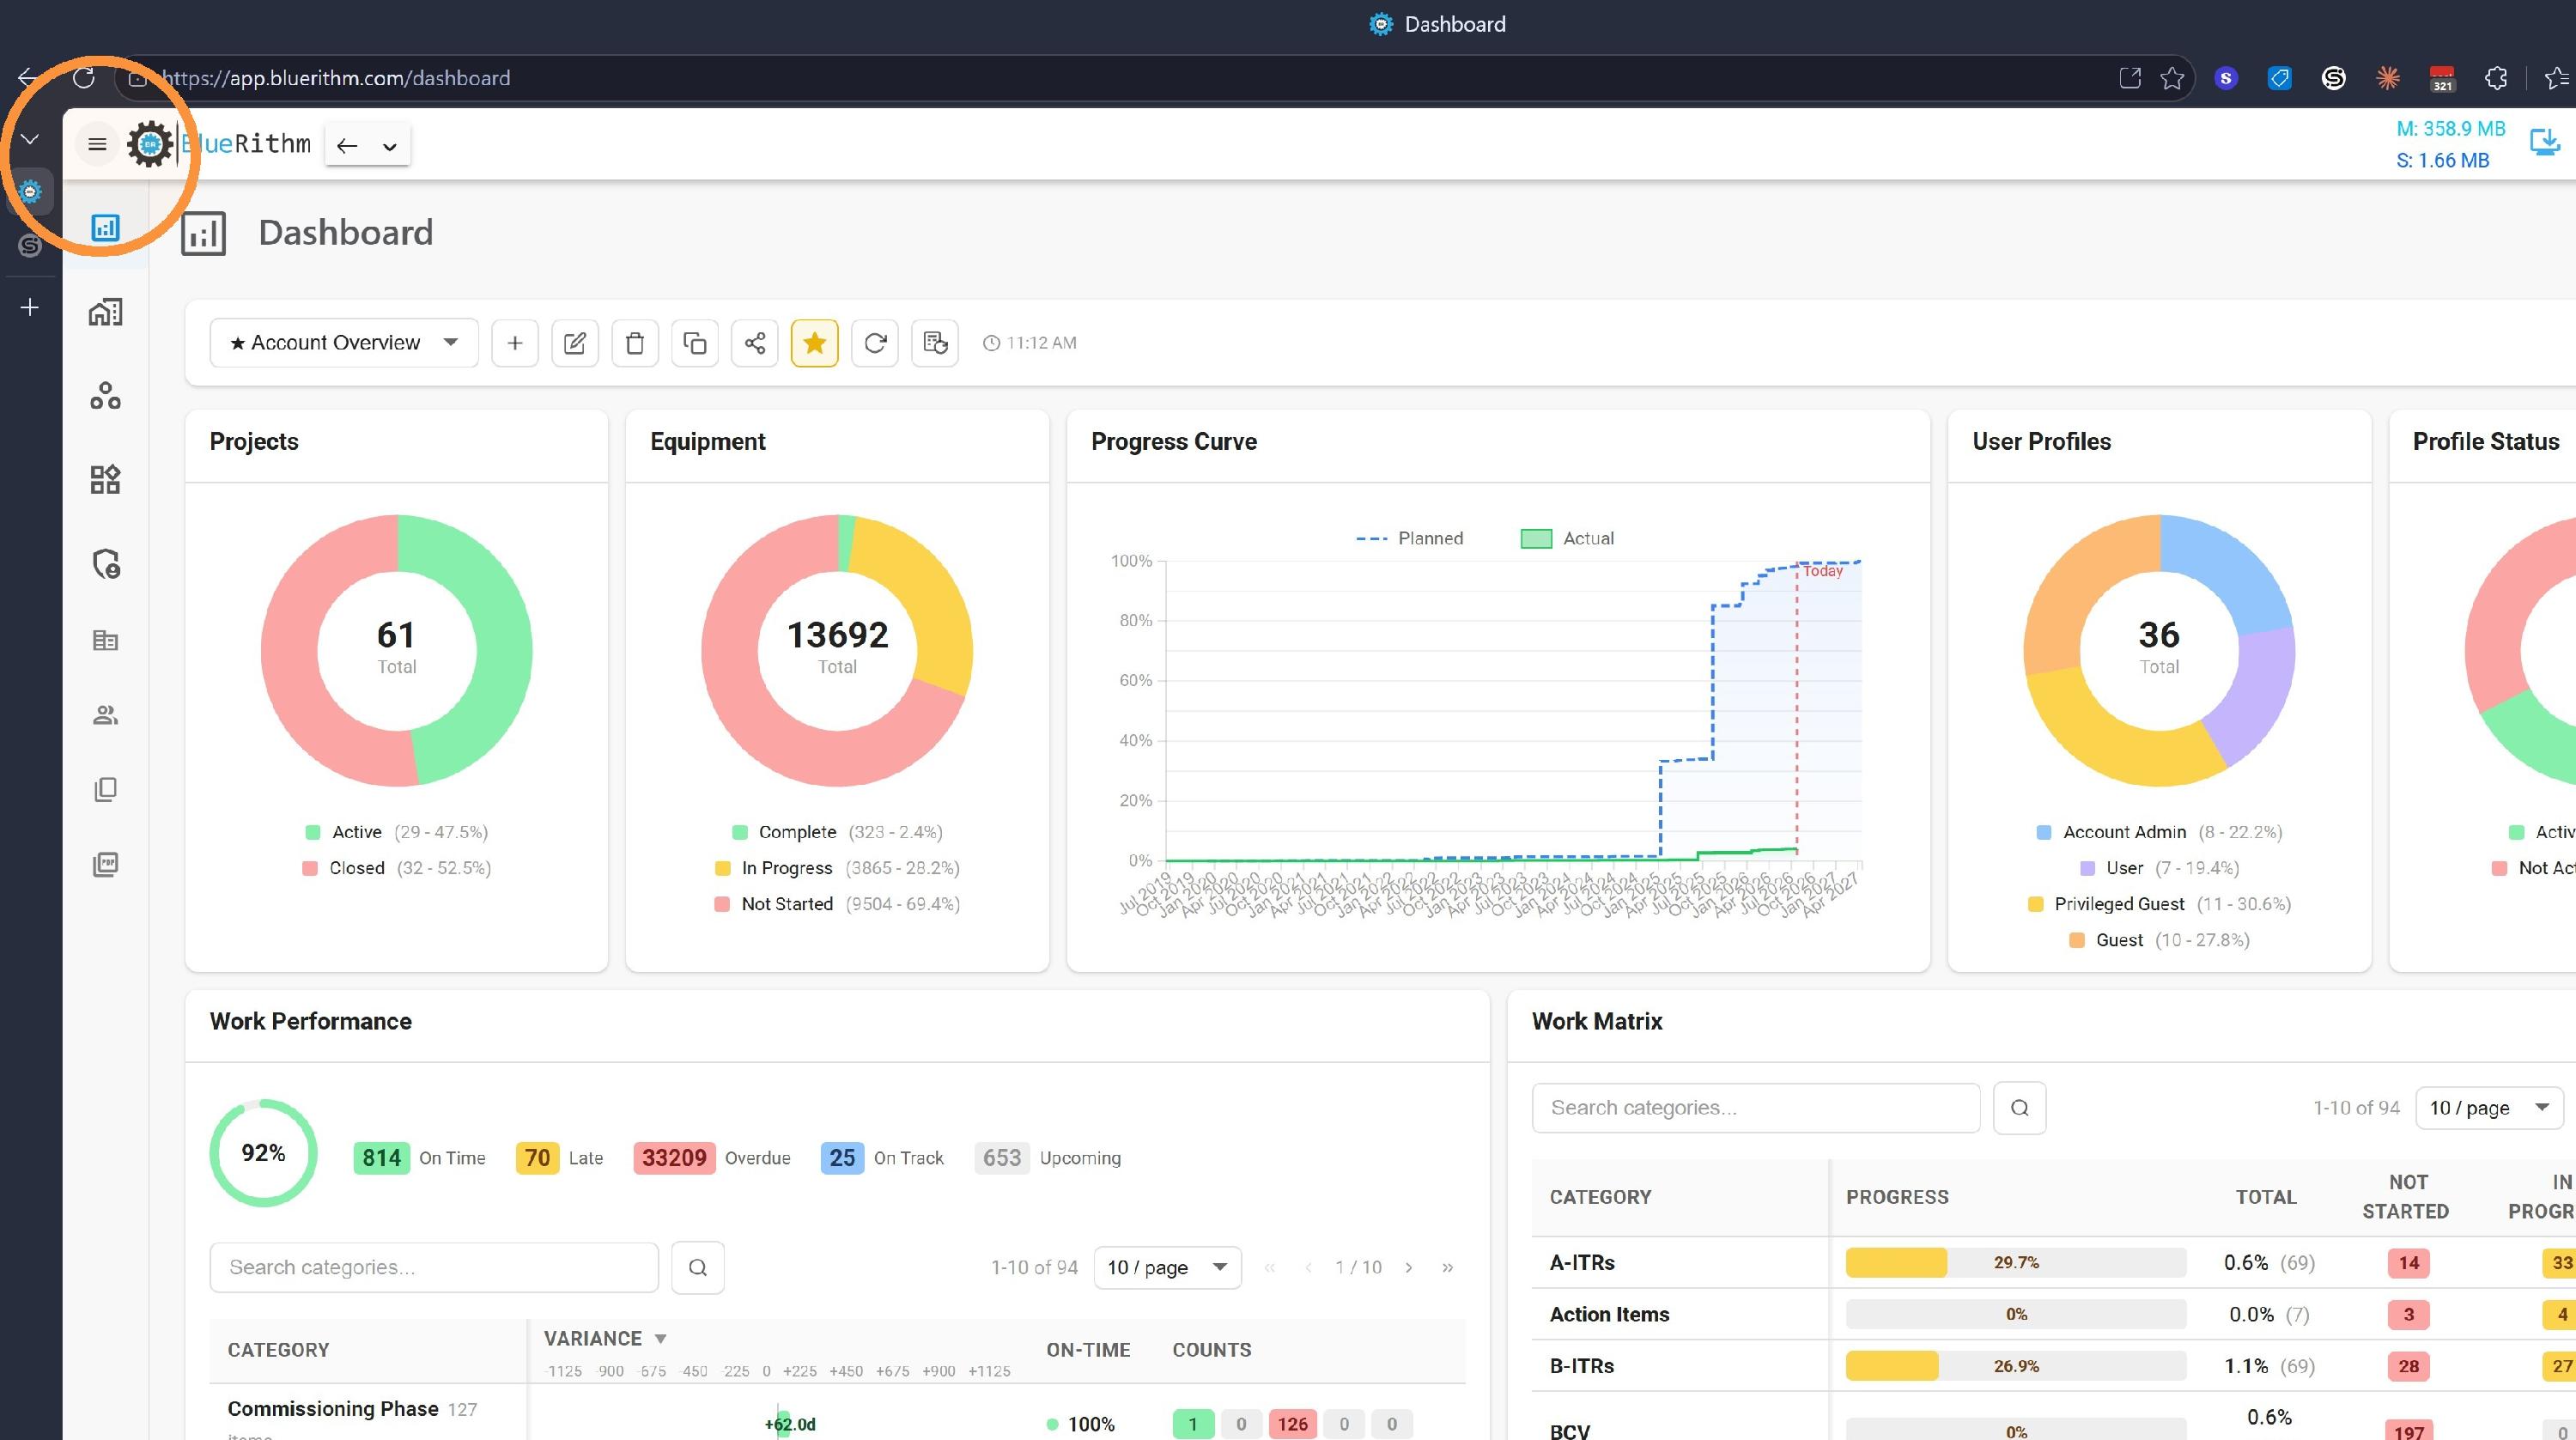Toggle Active legend in Projects chart
The width and height of the screenshot is (2576, 1440).
click(x=396, y=832)
